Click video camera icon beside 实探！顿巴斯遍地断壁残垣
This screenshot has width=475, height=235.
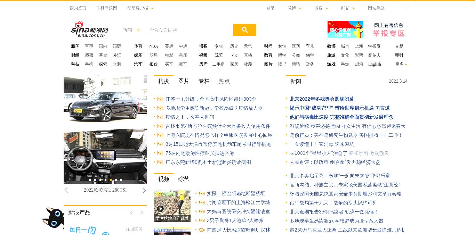pyautogui.click(x=201, y=193)
